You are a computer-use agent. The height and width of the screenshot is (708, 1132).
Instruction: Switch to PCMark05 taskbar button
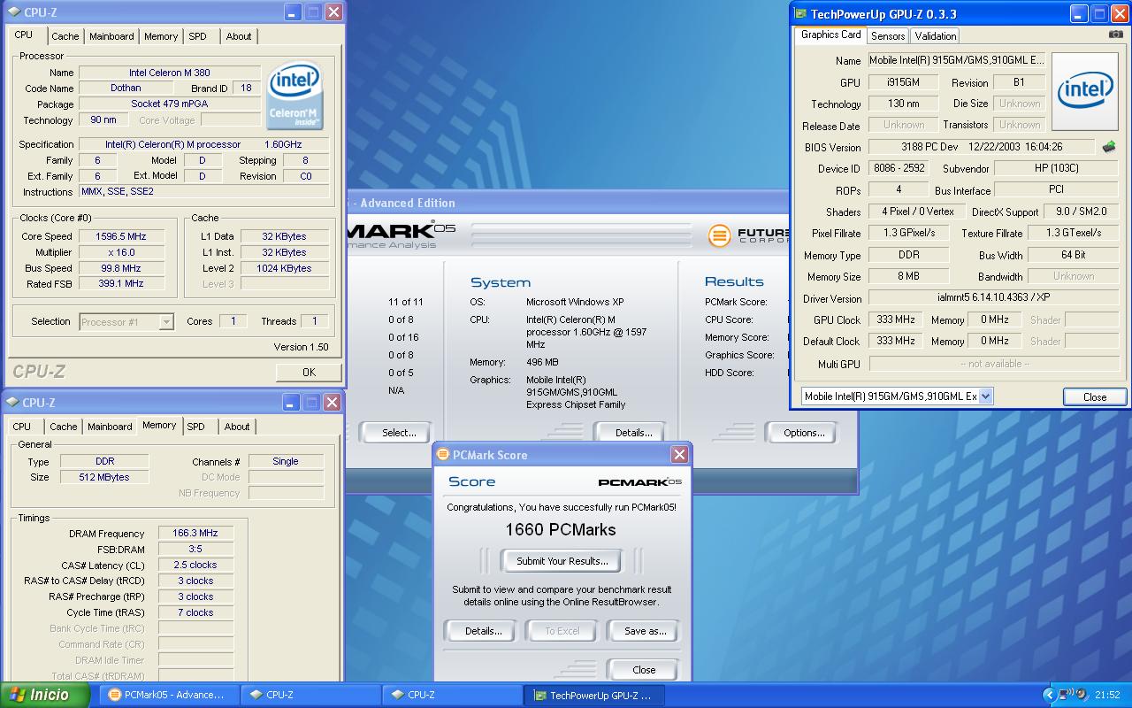click(168, 695)
